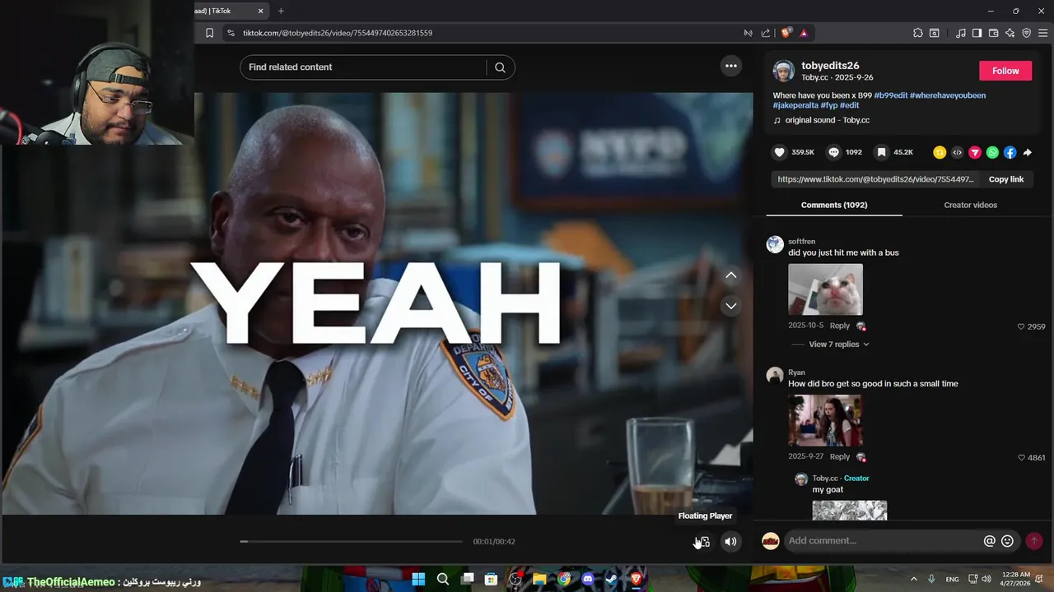
Task: Open Brave Wallet icon
Action: tap(993, 33)
